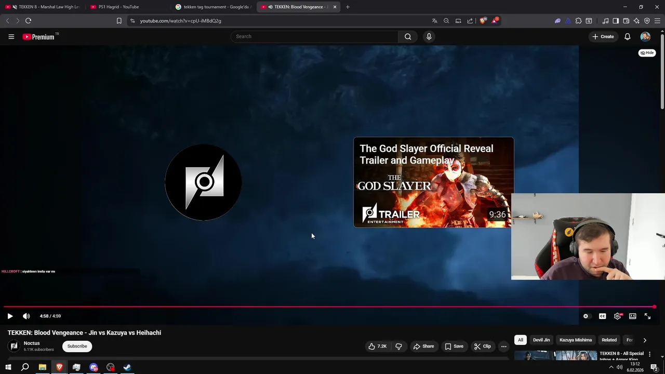Screen dimensions: 665x374
Task: Click the YouTube search magnifier button
Action: 408,36
